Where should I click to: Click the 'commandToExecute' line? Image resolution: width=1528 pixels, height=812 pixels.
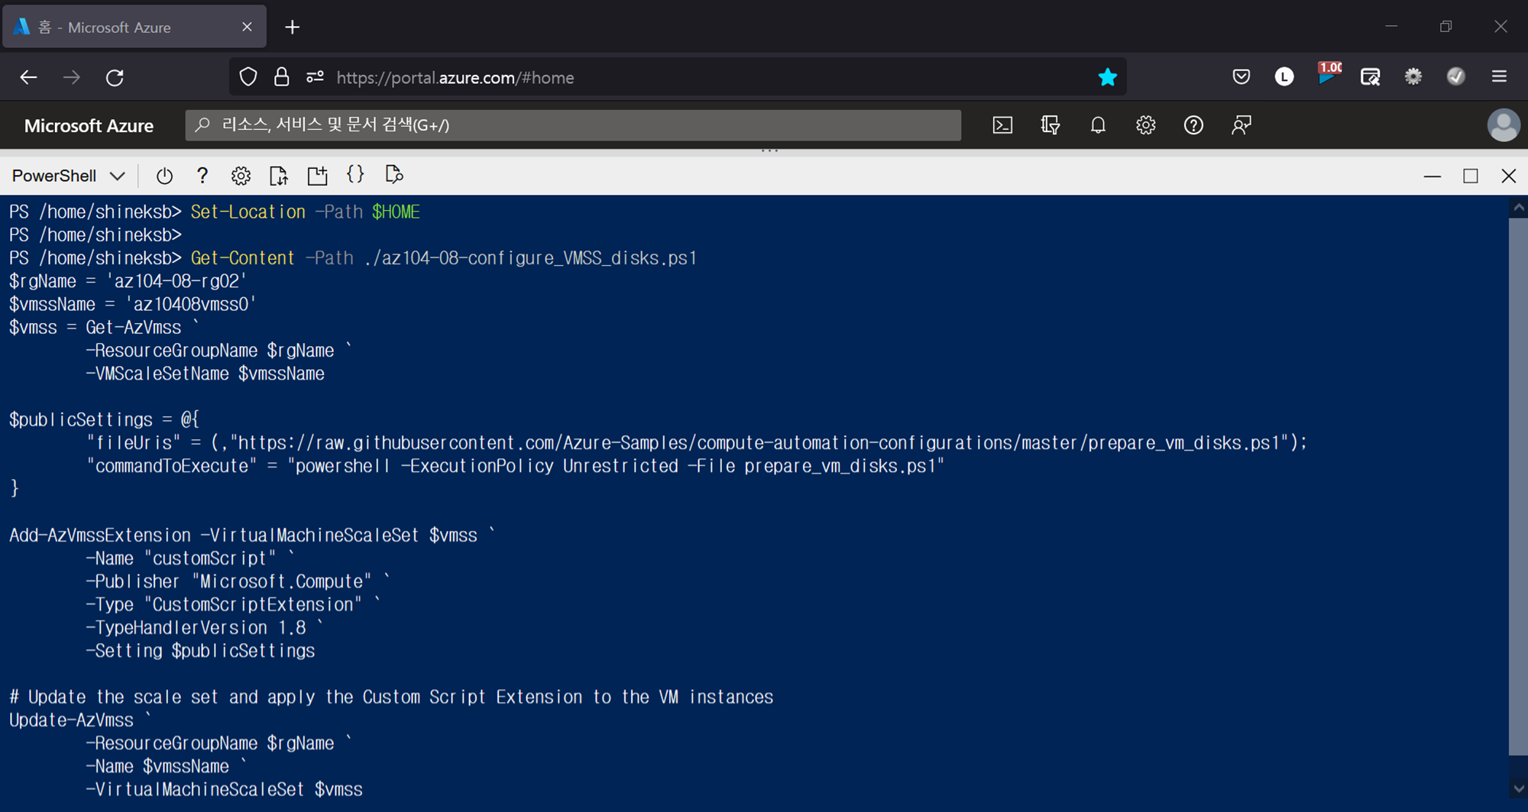(x=516, y=466)
